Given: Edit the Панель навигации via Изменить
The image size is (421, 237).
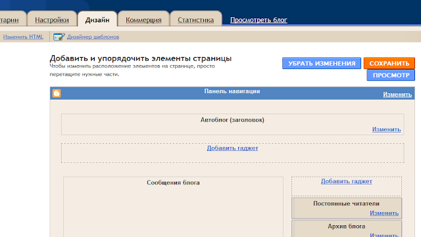Looking at the screenshot, I should 397,95.
